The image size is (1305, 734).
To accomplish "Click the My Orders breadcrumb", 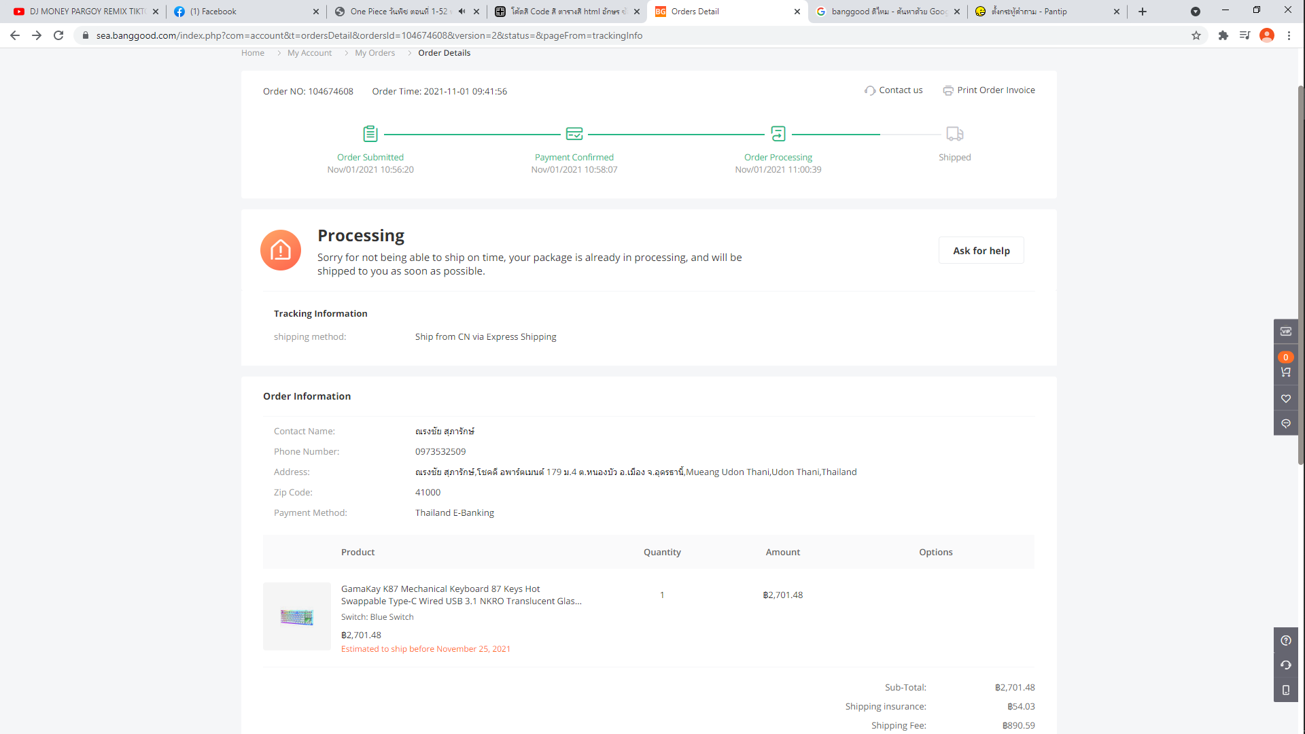I will click(x=375, y=53).
